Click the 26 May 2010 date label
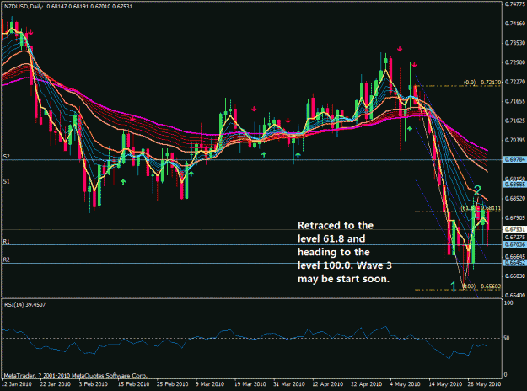 [x=484, y=384]
